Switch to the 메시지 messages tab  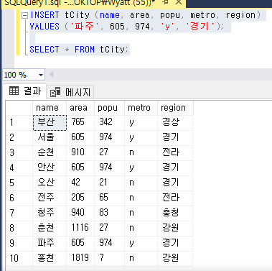[70, 92]
